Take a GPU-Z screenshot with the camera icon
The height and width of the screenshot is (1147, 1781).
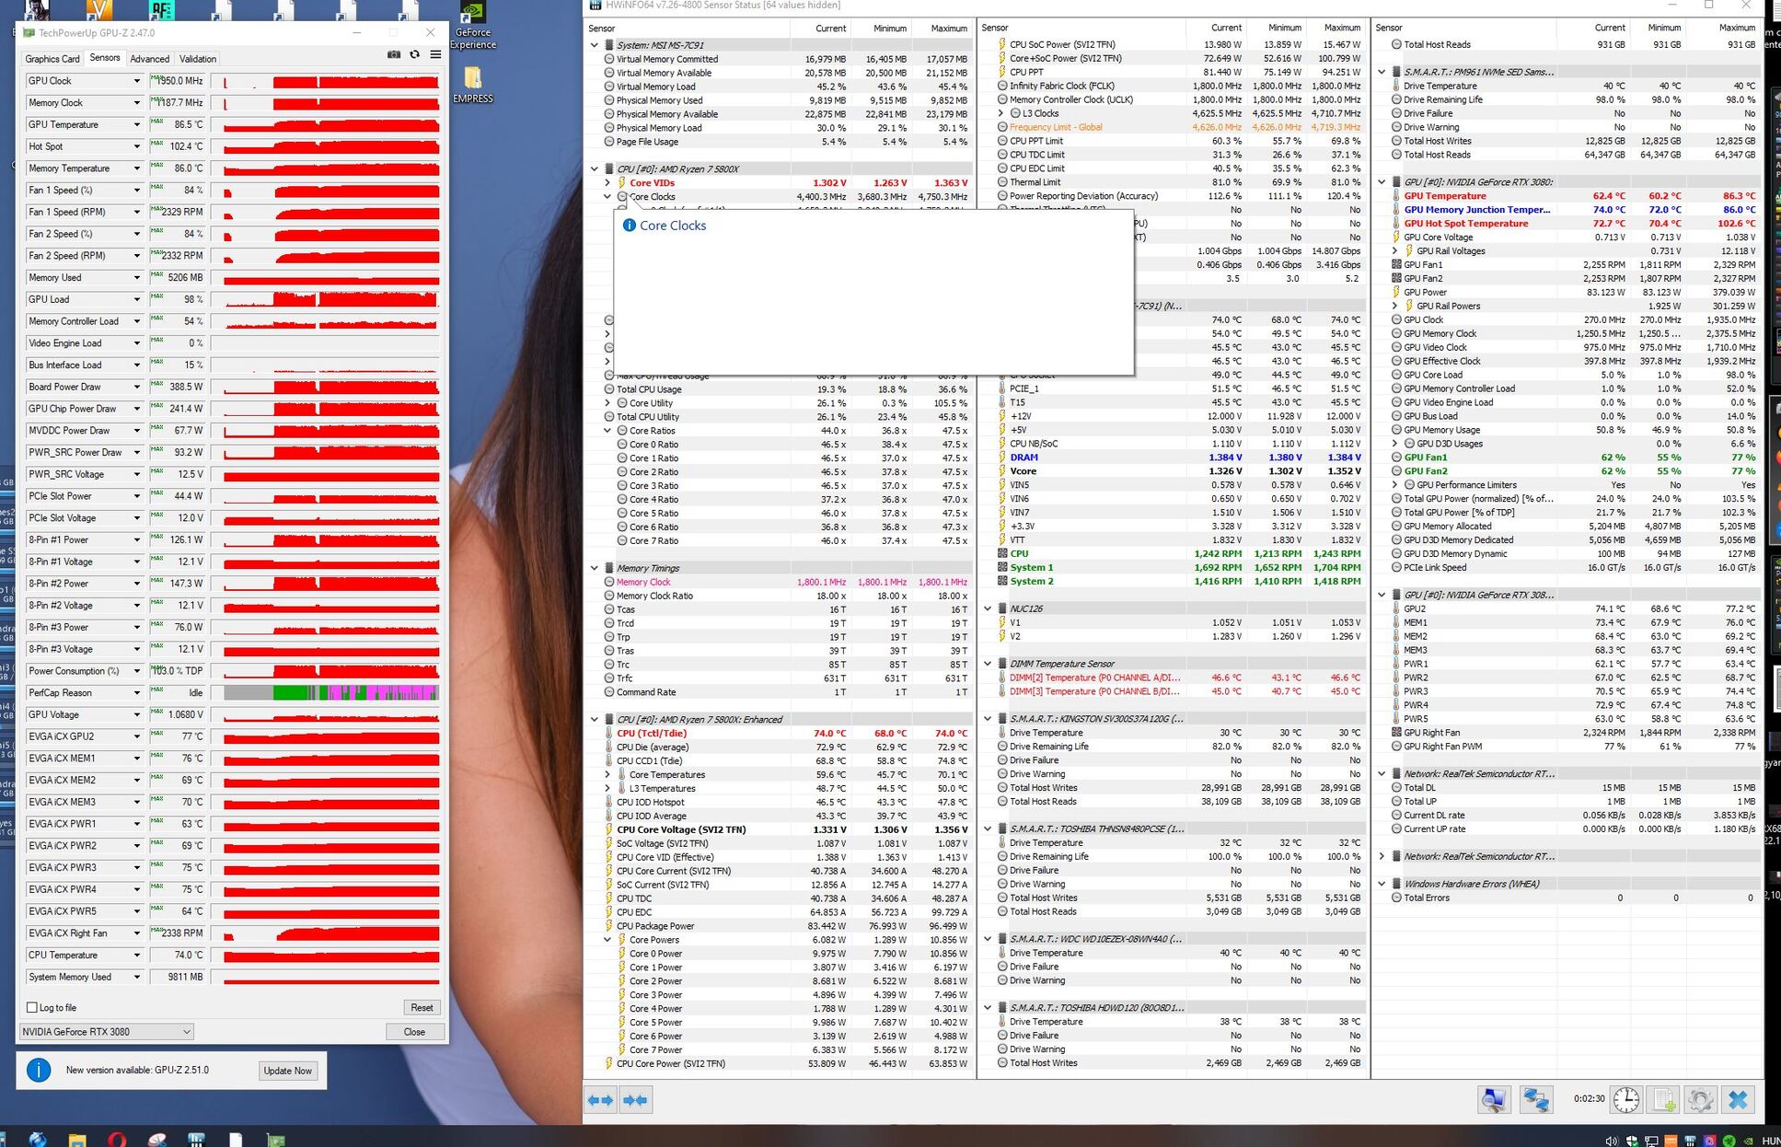[394, 55]
